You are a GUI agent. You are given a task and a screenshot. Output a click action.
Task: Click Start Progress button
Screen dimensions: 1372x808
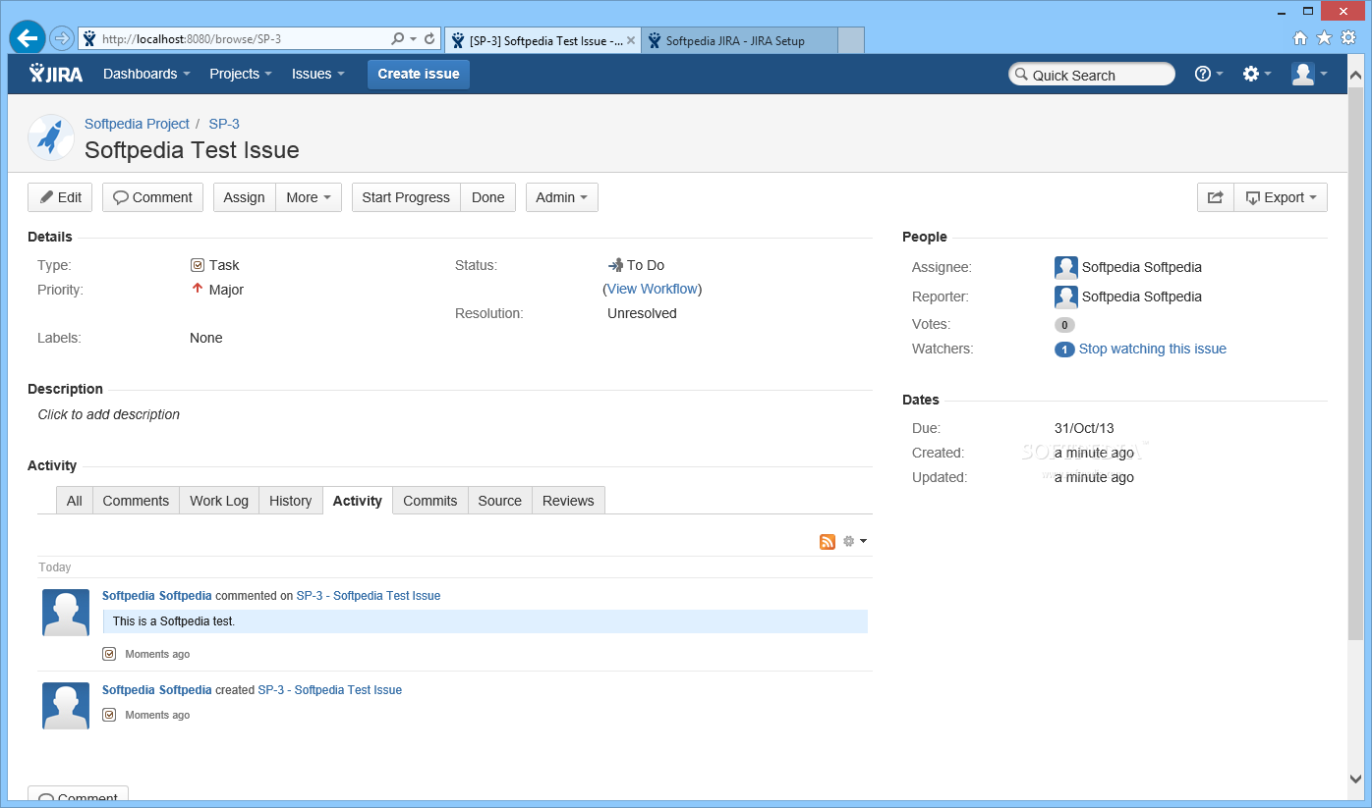tap(406, 197)
